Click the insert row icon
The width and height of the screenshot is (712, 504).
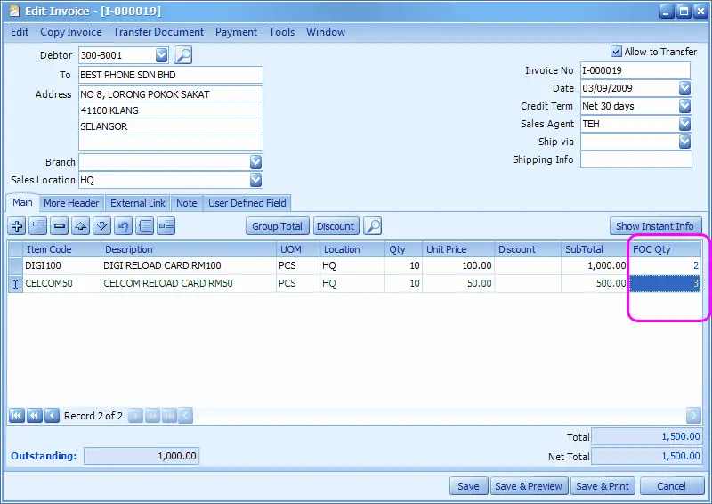click(x=37, y=226)
